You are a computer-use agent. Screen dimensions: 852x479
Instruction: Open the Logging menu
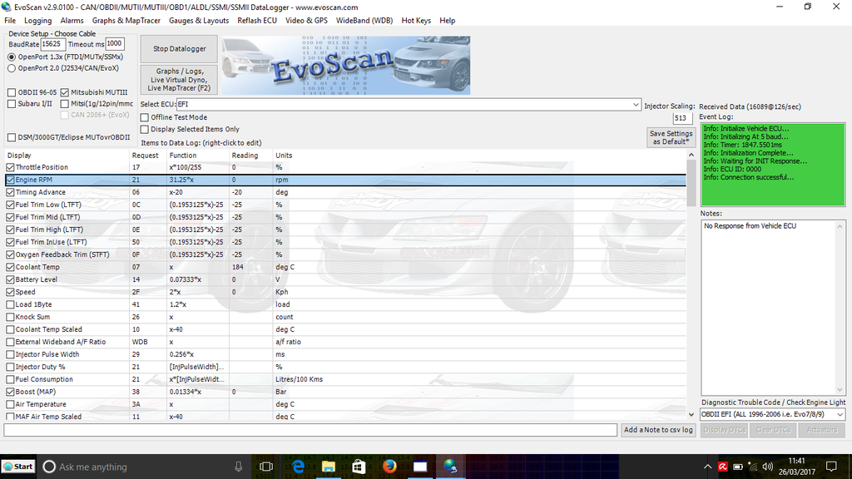click(38, 21)
